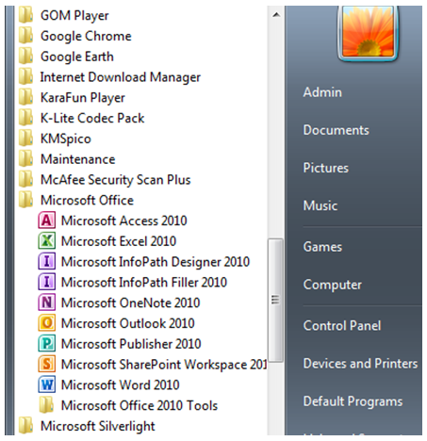Image resolution: width=427 pixels, height=441 pixels.
Task: Launch the Microsoft Excel 2010 icon
Action: (47, 240)
